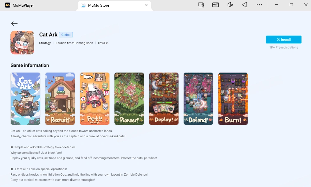Click the blue Install button
311x187 pixels.
coord(284,40)
